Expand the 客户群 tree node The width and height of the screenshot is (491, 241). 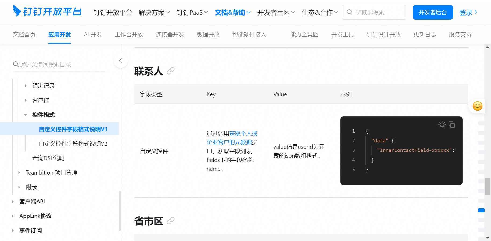26,100
